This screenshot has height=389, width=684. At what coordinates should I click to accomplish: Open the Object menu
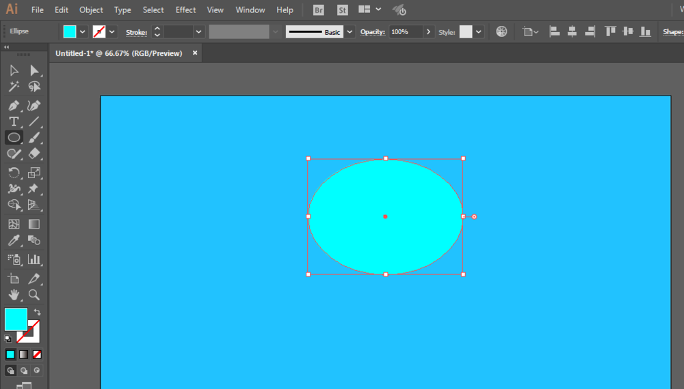click(91, 10)
